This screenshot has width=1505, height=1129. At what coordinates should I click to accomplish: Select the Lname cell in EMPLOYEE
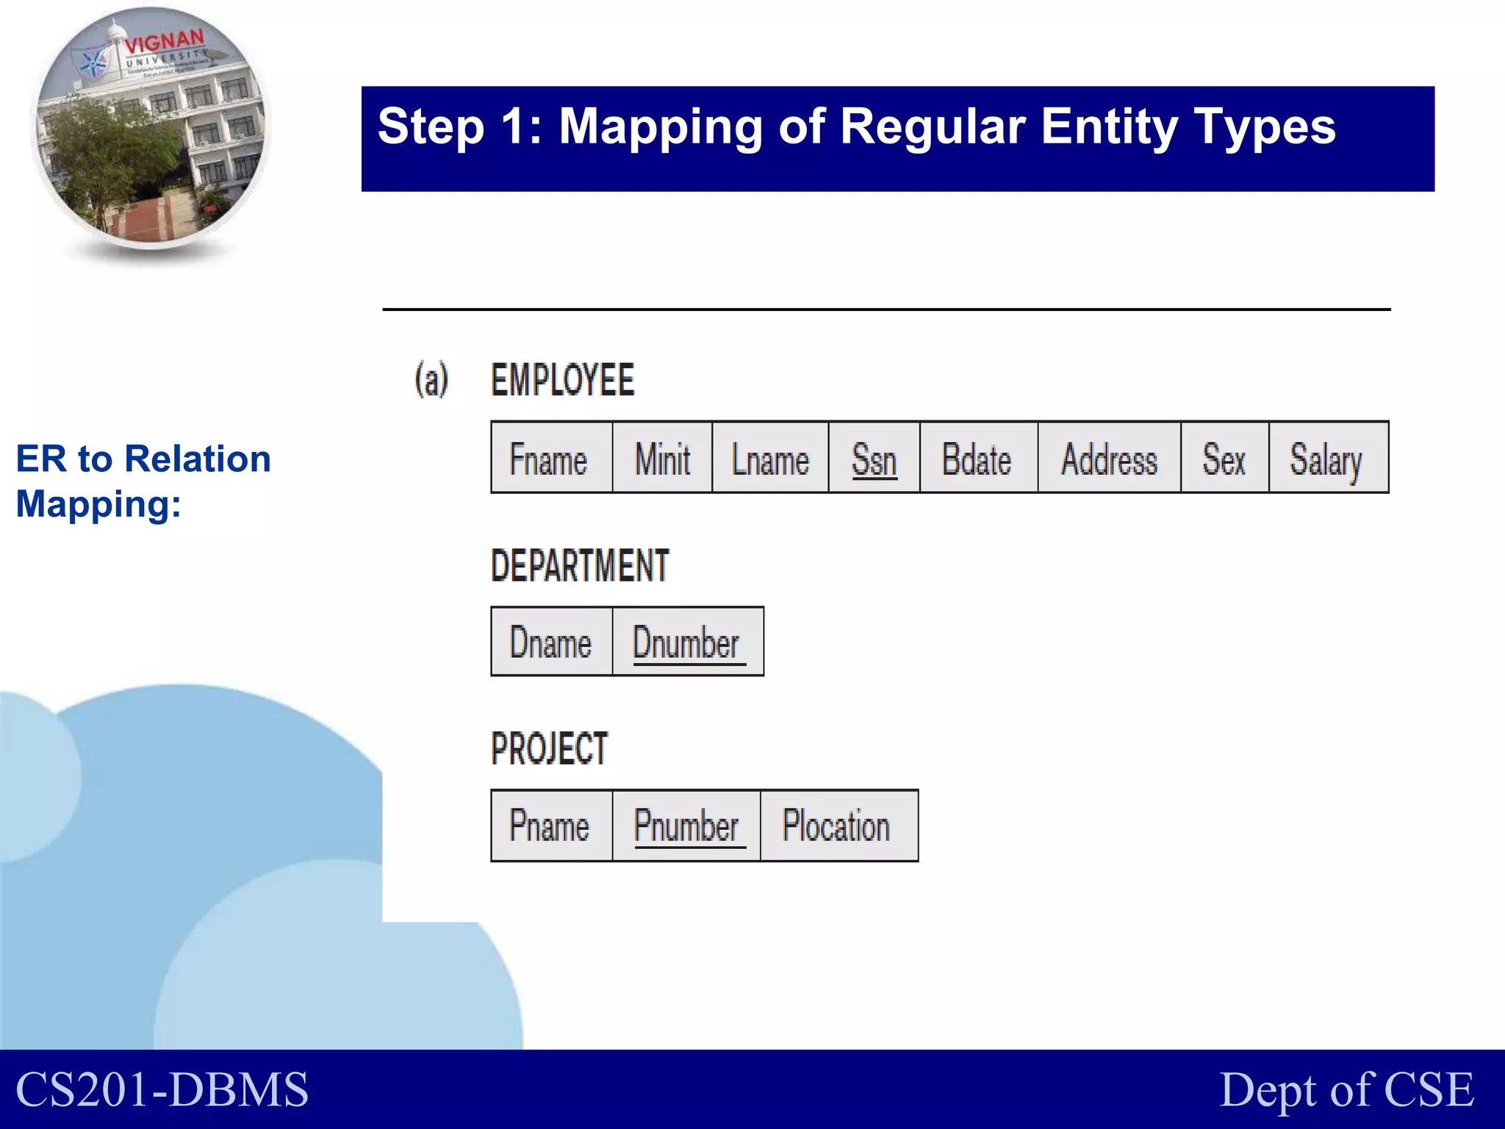770,457
